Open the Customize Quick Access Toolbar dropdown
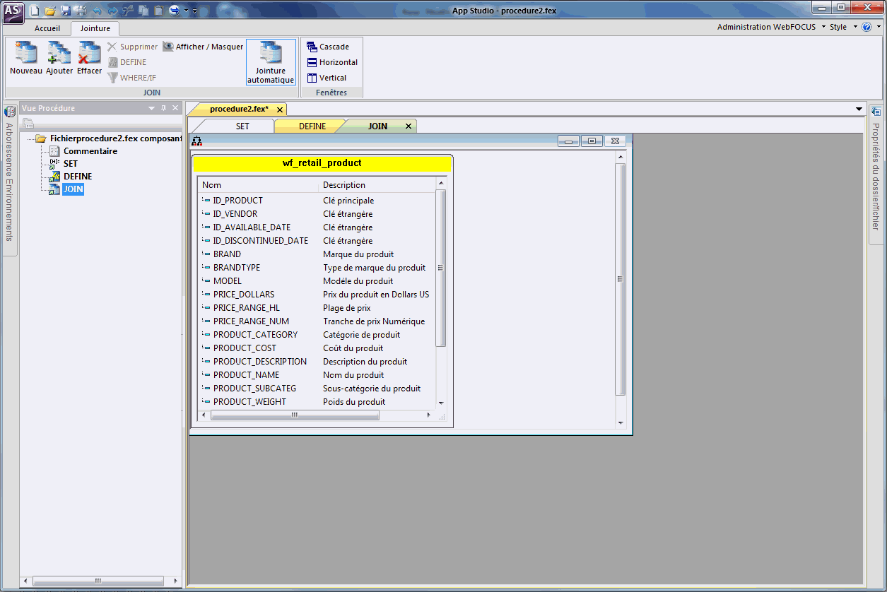The width and height of the screenshot is (887, 592). (x=194, y=11)
